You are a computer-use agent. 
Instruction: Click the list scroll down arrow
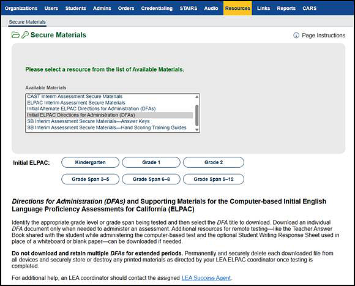196,130
